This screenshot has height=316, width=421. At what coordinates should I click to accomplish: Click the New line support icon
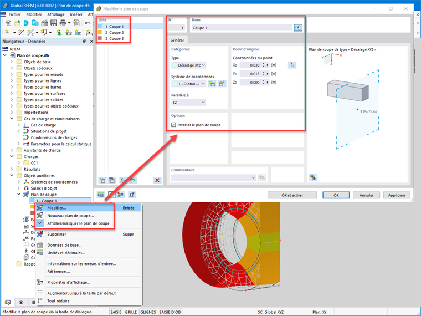pyautogui.click(x=69, y=33)
